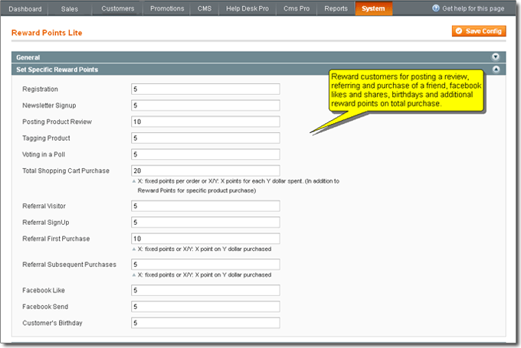Open the System menu
521x348 pixels.
pyautogui.click(x=373, y=8)
